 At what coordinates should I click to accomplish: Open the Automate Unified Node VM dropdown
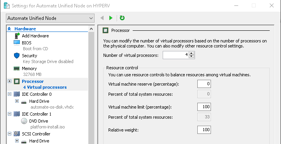50,18
